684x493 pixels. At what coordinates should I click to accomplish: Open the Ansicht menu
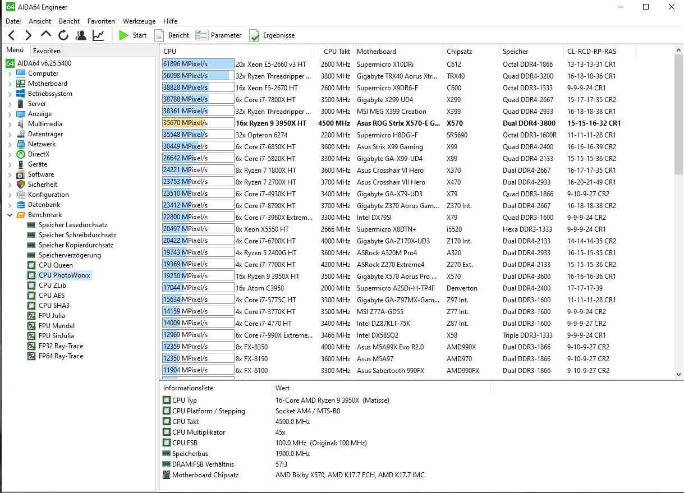pyautogui.click(x=40, y=21)
